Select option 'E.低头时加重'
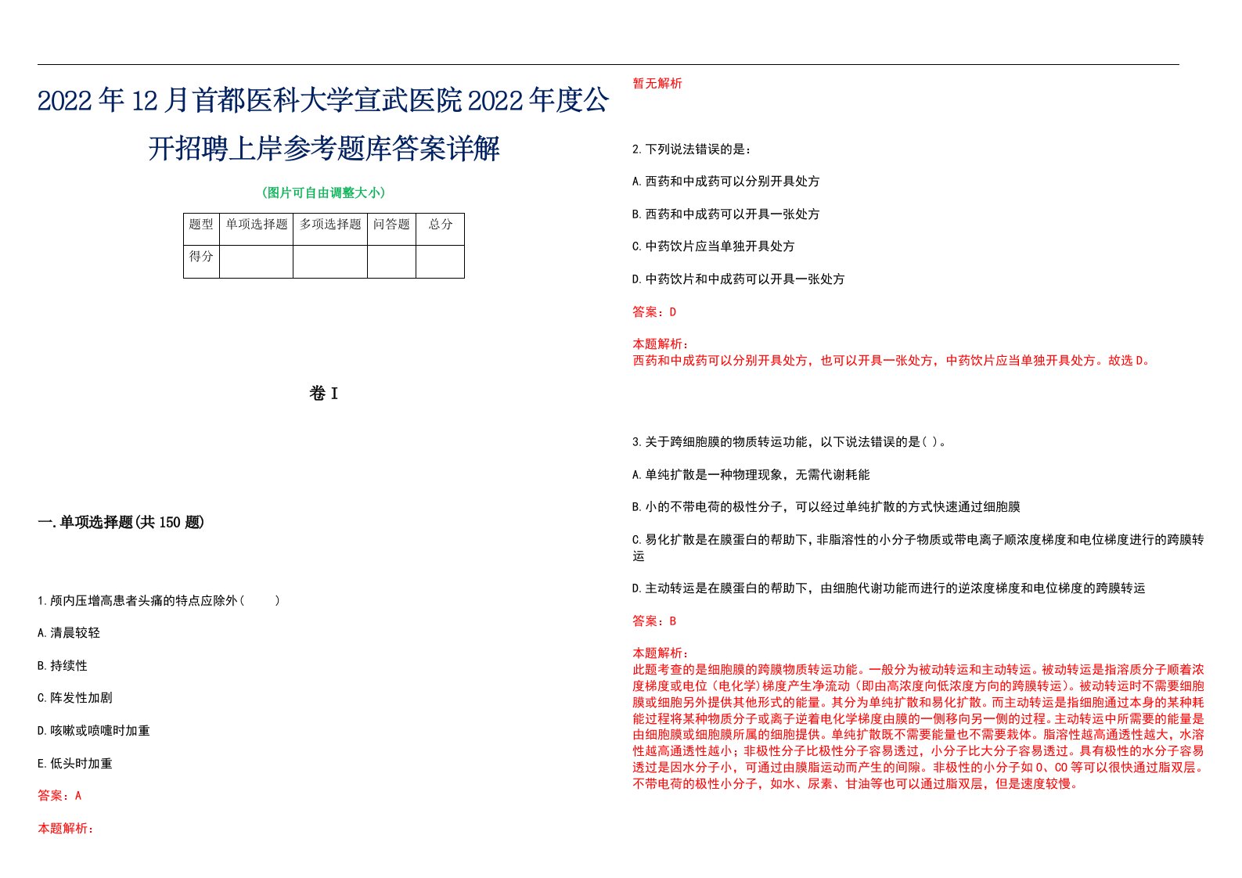This screenshot has height=878, width=1242. [75, 764]
